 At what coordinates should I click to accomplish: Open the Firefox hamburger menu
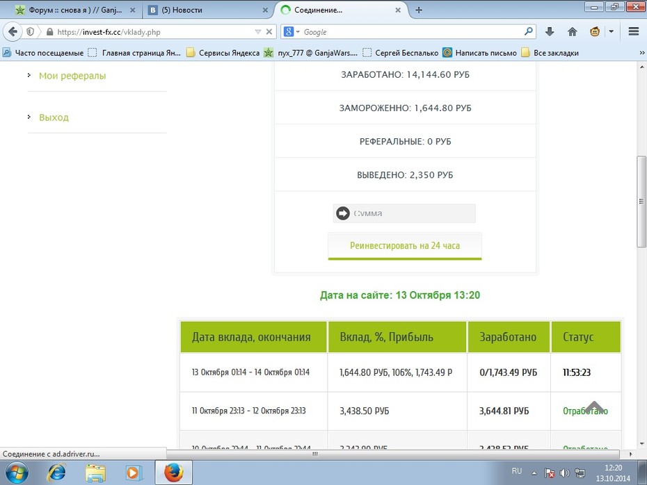634,31
